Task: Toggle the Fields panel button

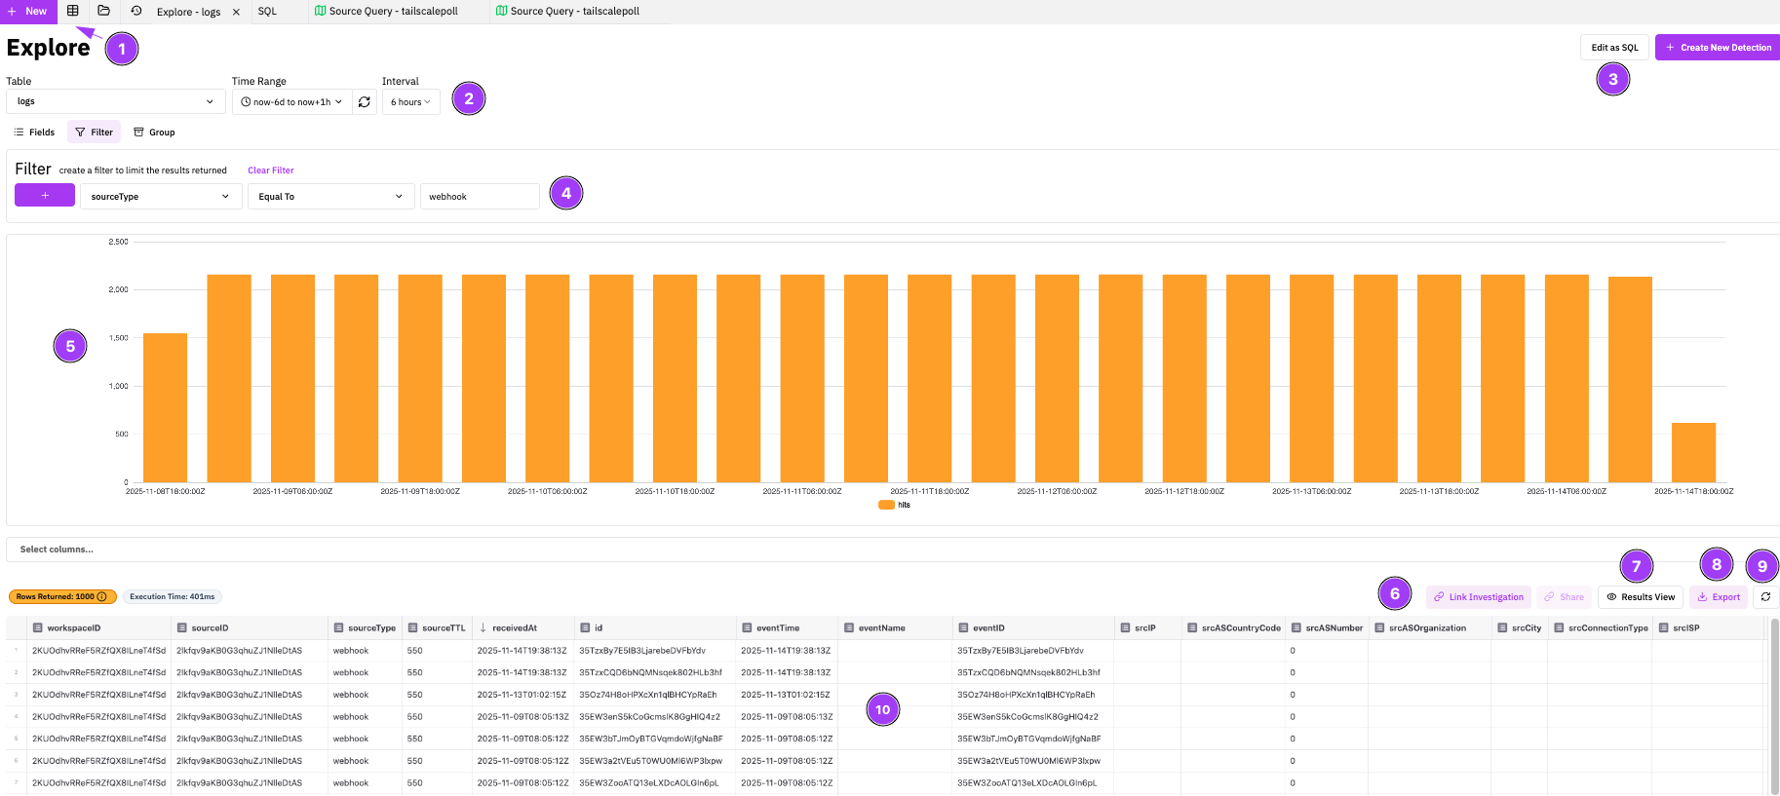Action: [x=34, y=133]
